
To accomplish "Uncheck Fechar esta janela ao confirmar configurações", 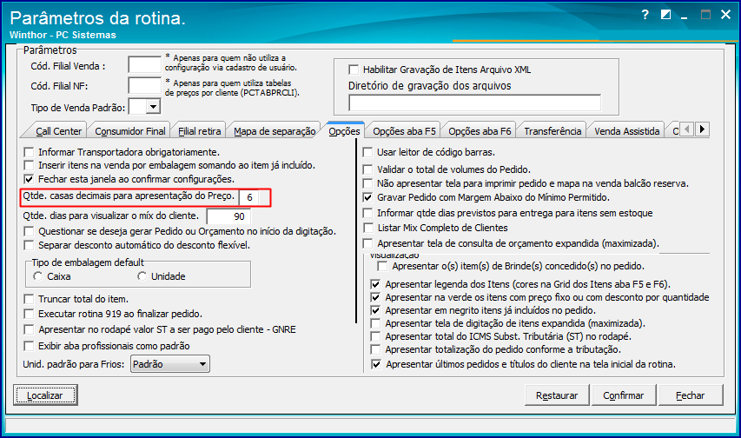I will [x=30, y=179].
